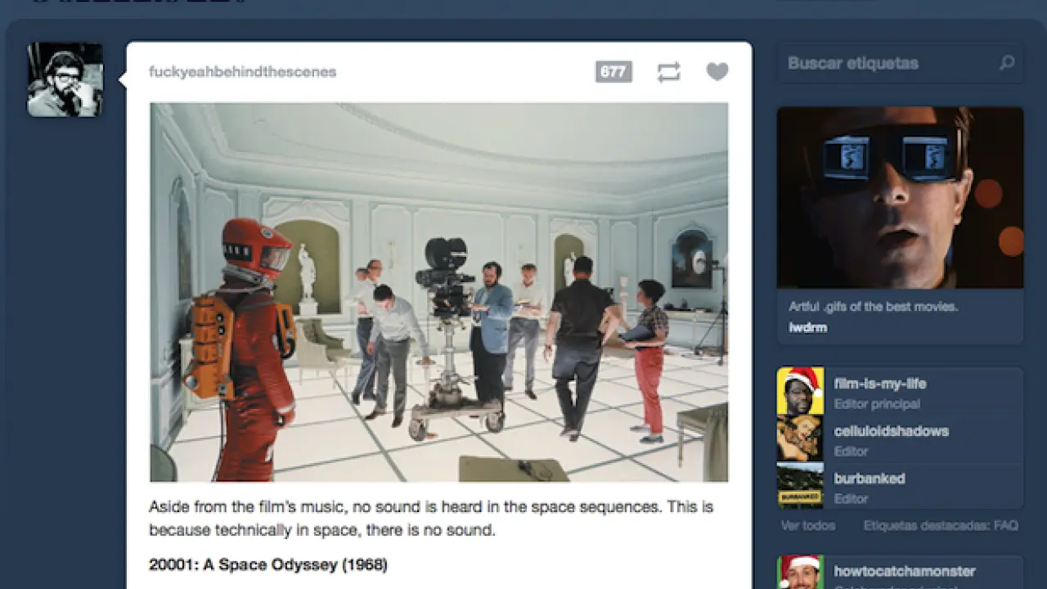Viewport: 1047px width, 589px height.
Task: Open the burbanked blog name
Action: pyautogui.click(x=869, y=479)
